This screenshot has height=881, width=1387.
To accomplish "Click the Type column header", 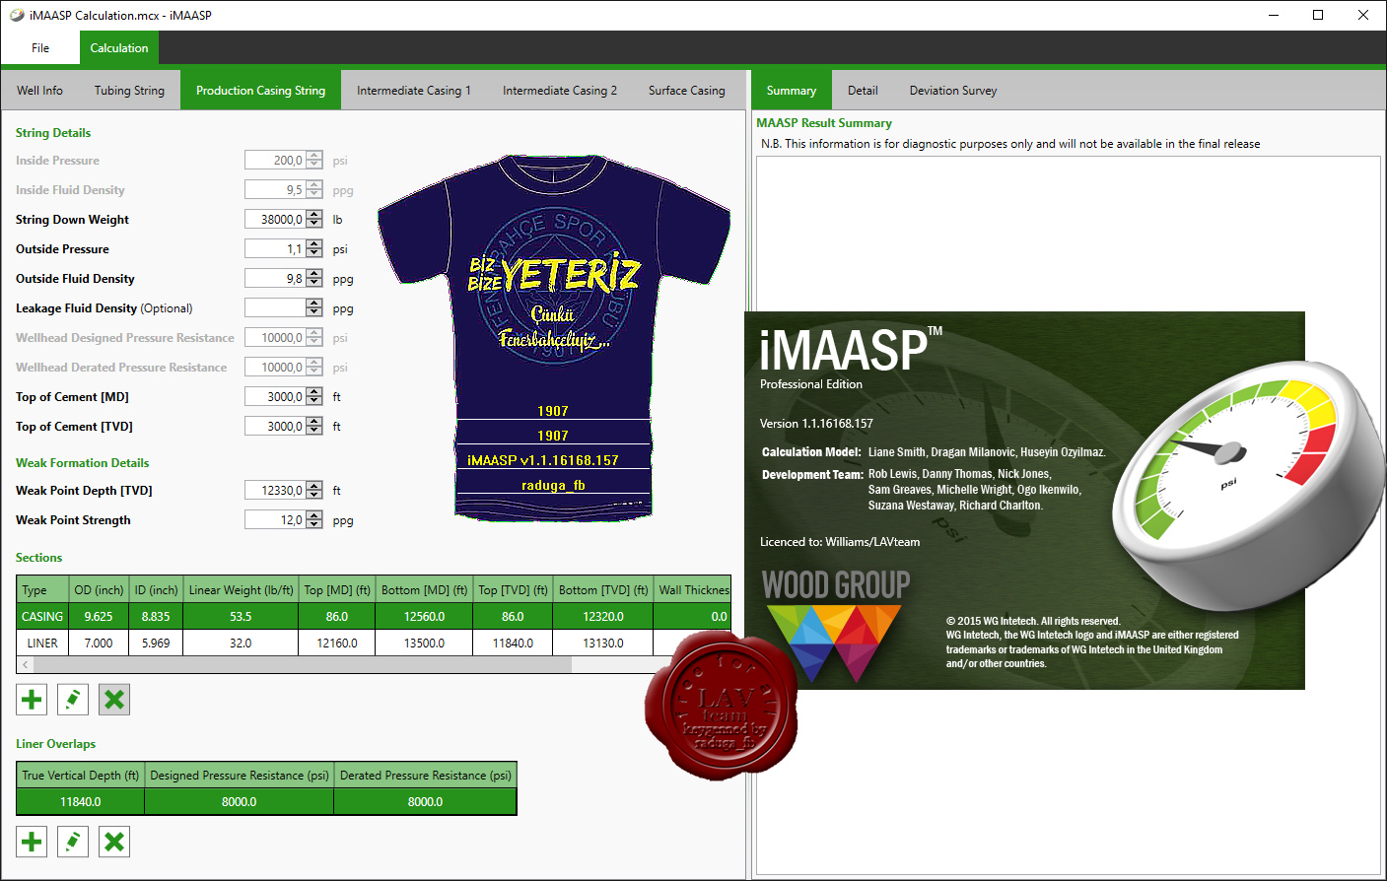I will tap(42, 590).
